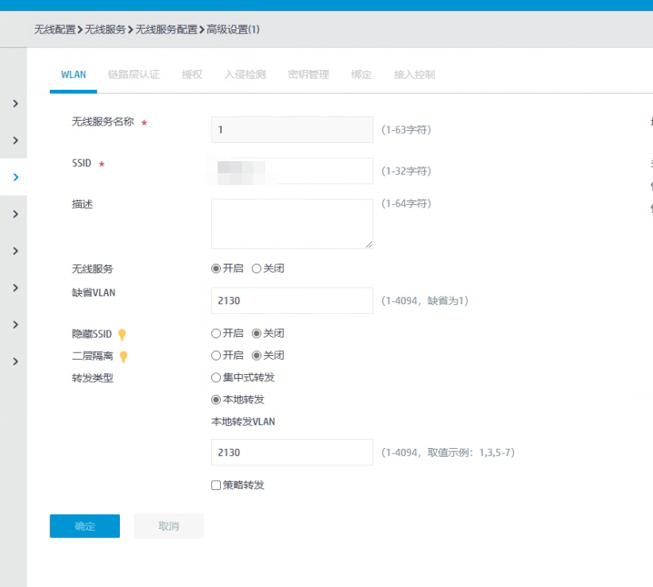The width and height of the screenshot is (653, 587).
Task: Open the 链路层认证 tab
Action: 133,75
